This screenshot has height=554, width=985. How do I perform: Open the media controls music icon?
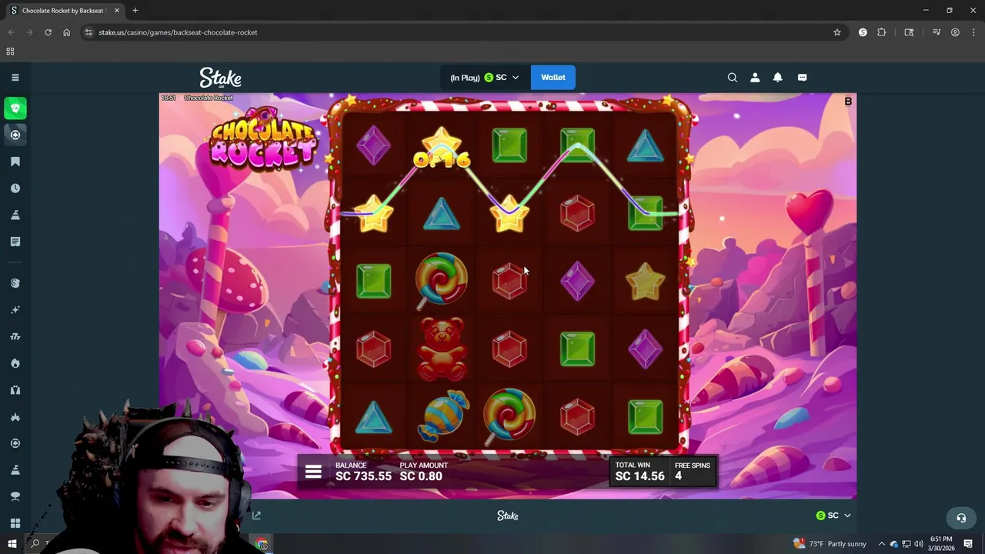937,32
